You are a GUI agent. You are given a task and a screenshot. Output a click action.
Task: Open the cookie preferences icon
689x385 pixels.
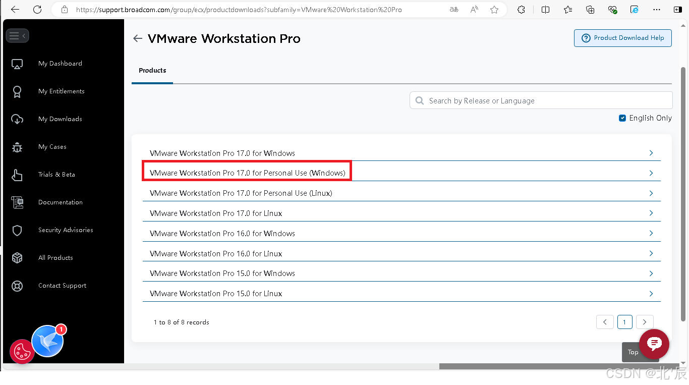[22, 352]
